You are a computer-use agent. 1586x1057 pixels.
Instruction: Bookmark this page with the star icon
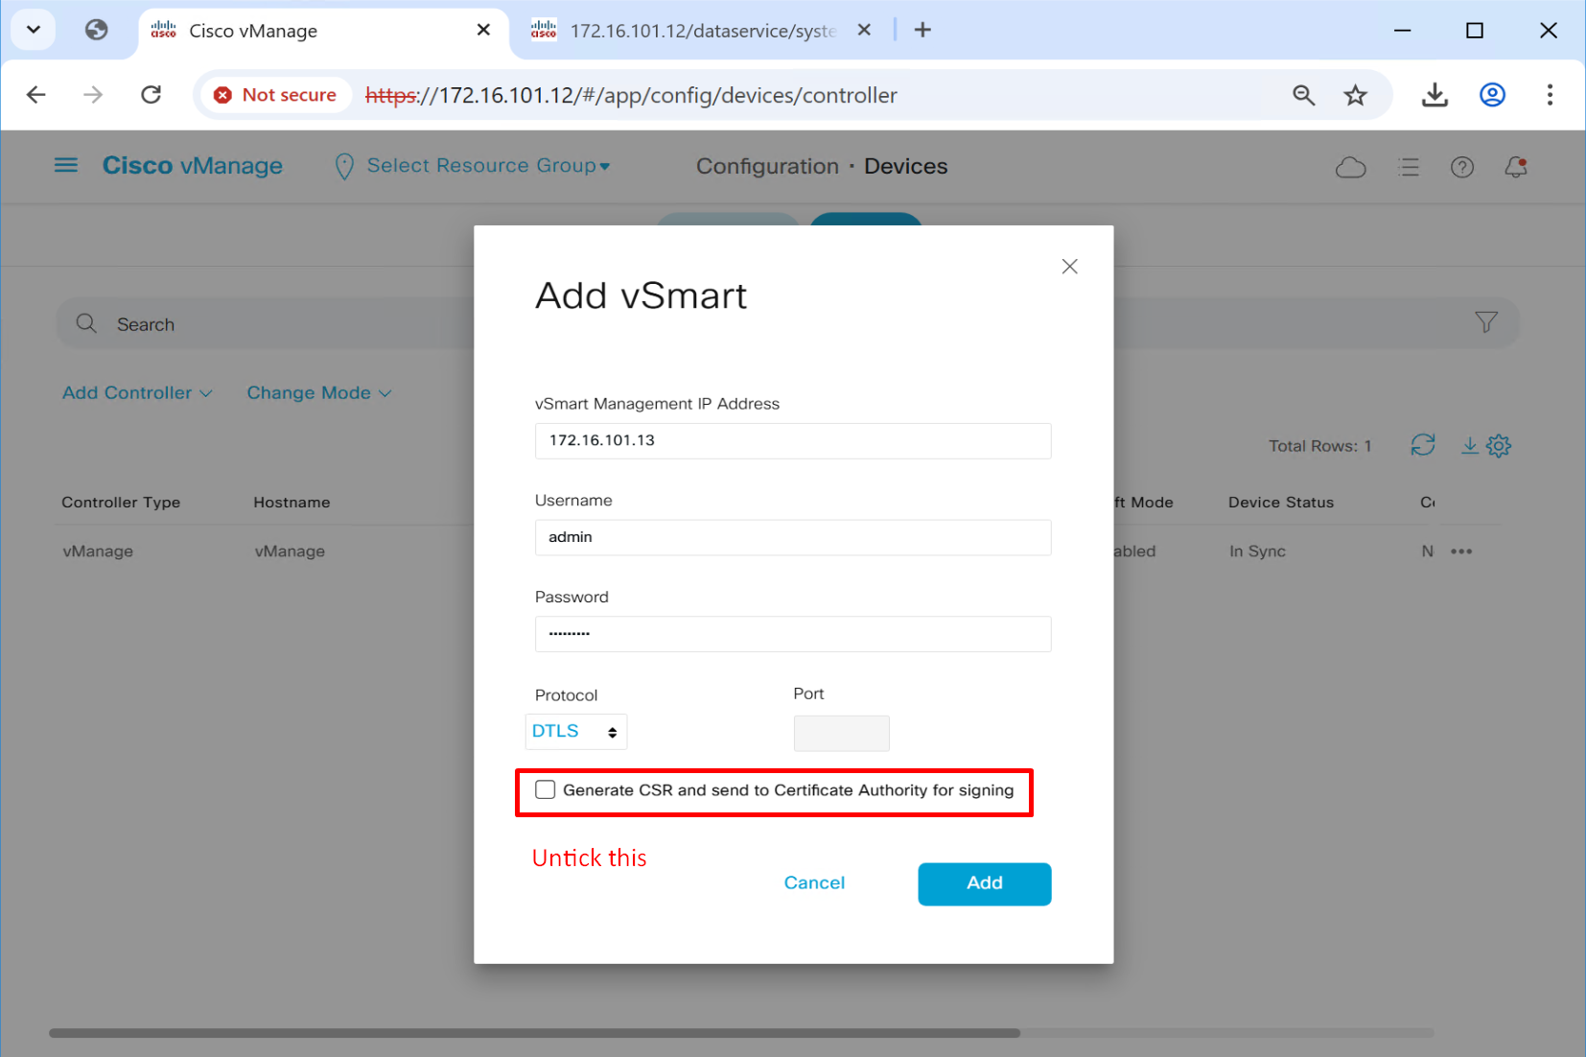point(1355,95)
